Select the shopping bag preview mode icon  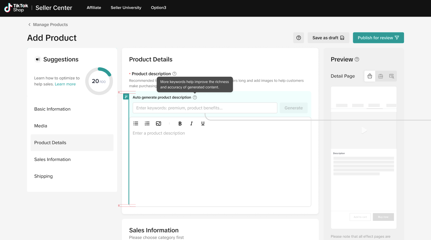[x=369, y=76]
